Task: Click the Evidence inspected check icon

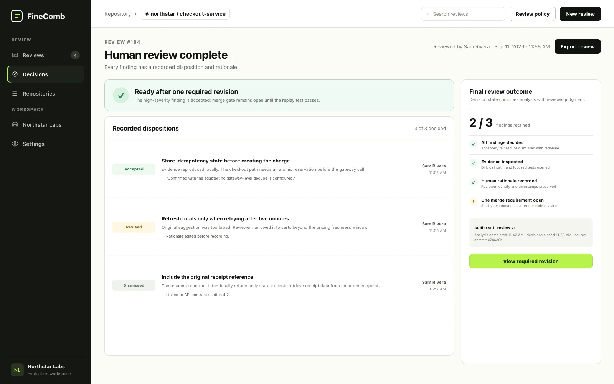Action: coord(473,164)
